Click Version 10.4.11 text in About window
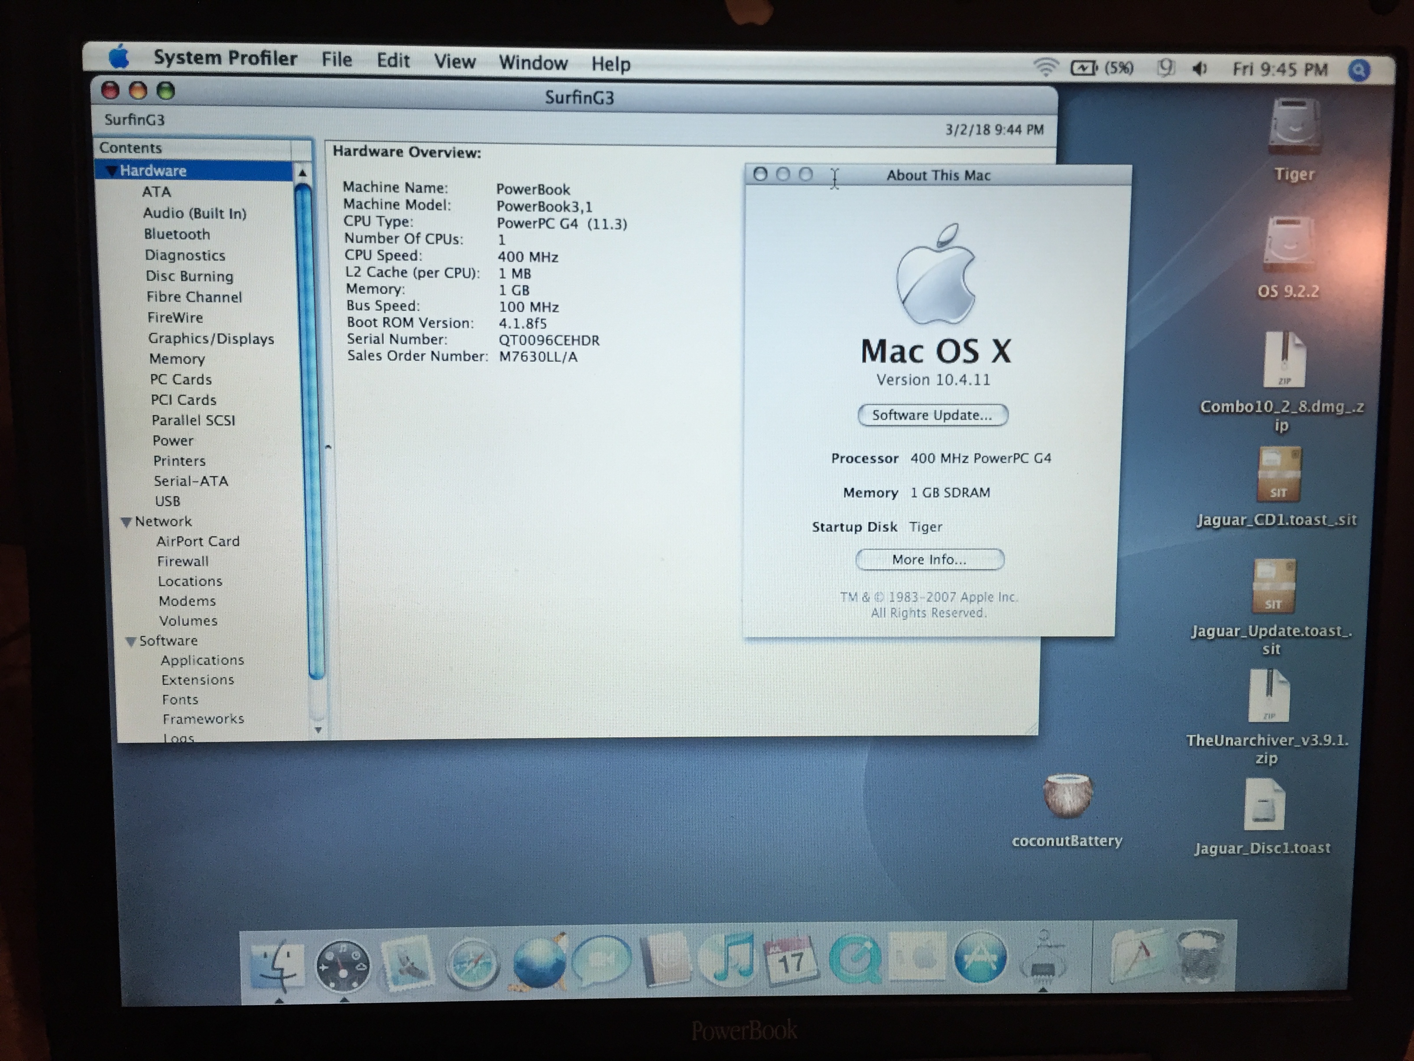This screenshot has width=1414, height=1061. [933, 380]
